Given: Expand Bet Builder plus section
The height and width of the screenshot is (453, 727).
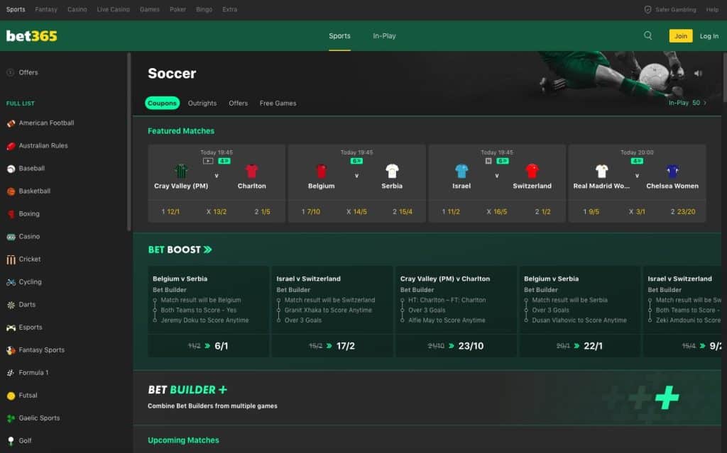Looking at the screenshot, I should (x=223, y=390).
